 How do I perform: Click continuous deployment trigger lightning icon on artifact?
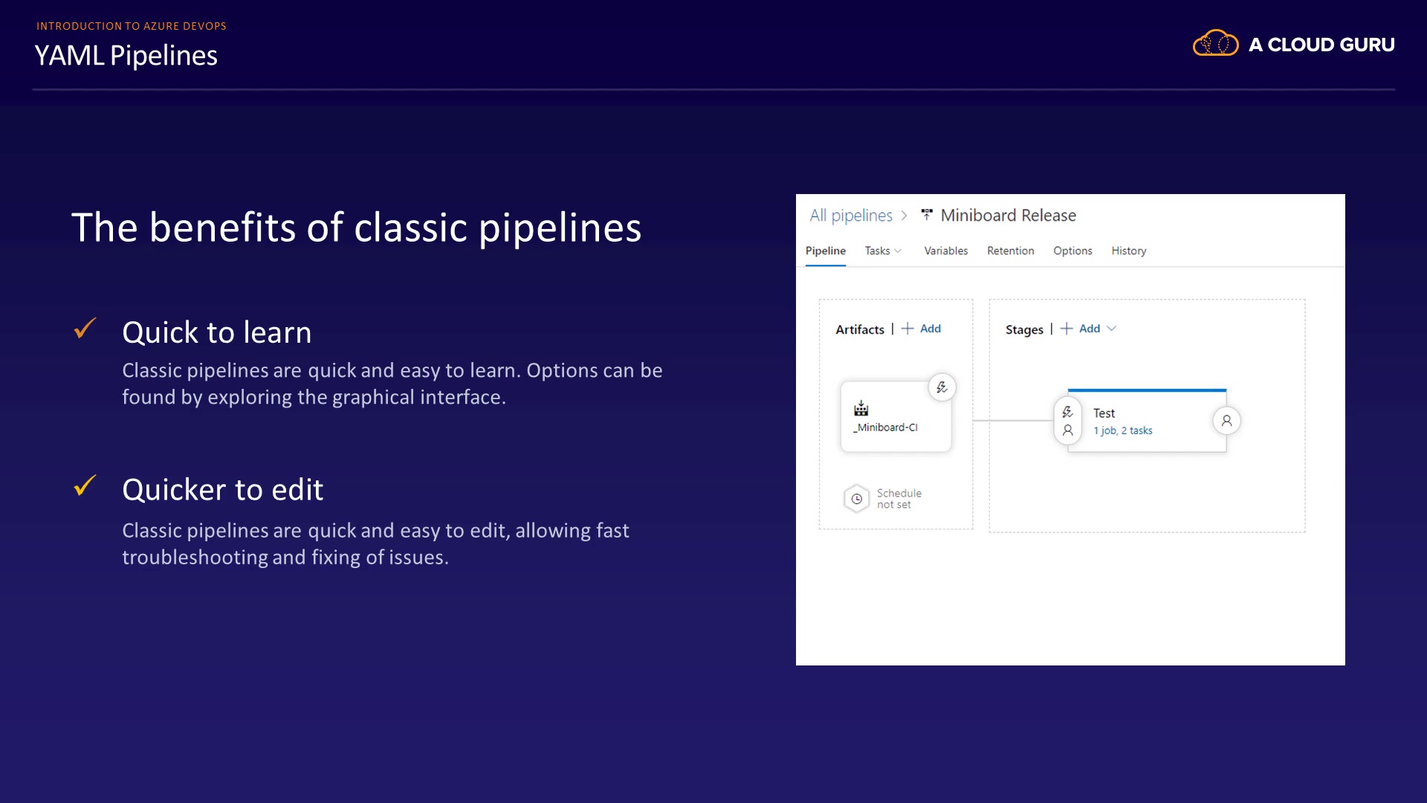tap(942, 387)
